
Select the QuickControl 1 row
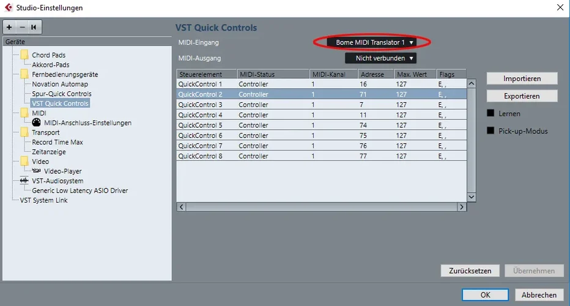321,84
